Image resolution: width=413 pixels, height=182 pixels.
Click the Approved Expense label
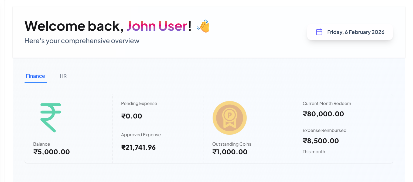pyautogui.click(x=141, y=135)
